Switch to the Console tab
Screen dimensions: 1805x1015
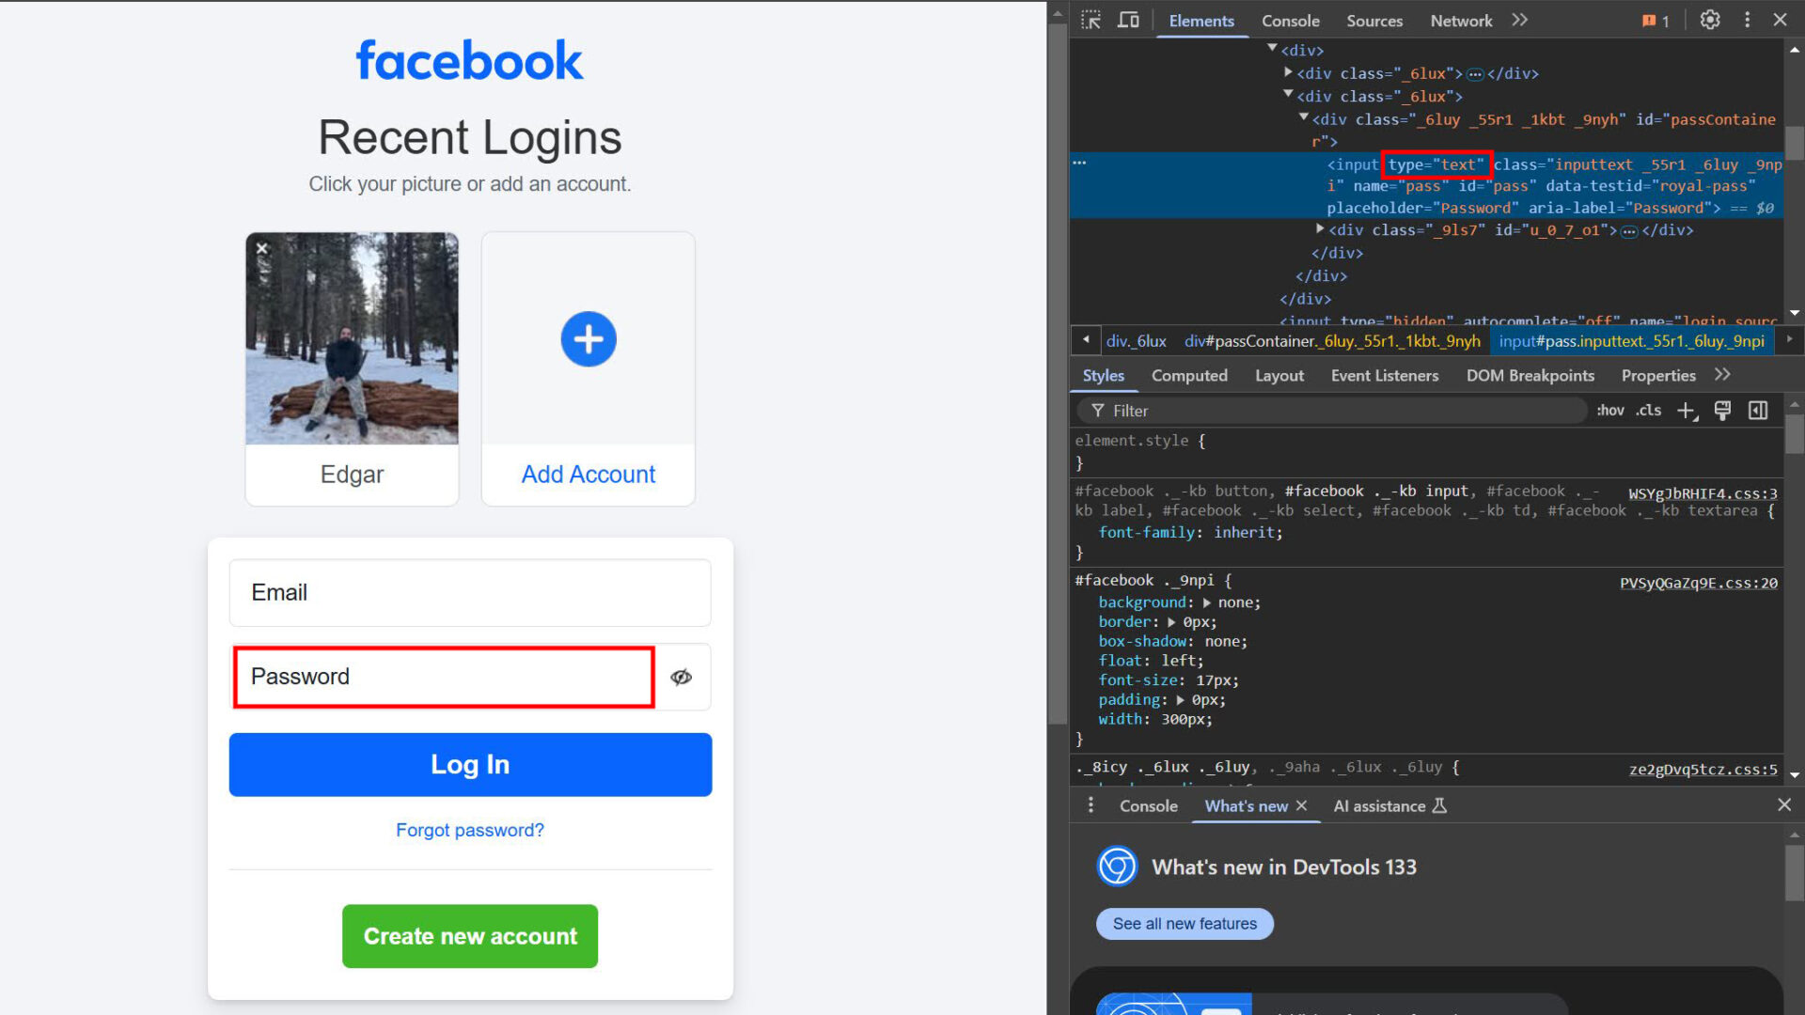[x=1290, y=21]
